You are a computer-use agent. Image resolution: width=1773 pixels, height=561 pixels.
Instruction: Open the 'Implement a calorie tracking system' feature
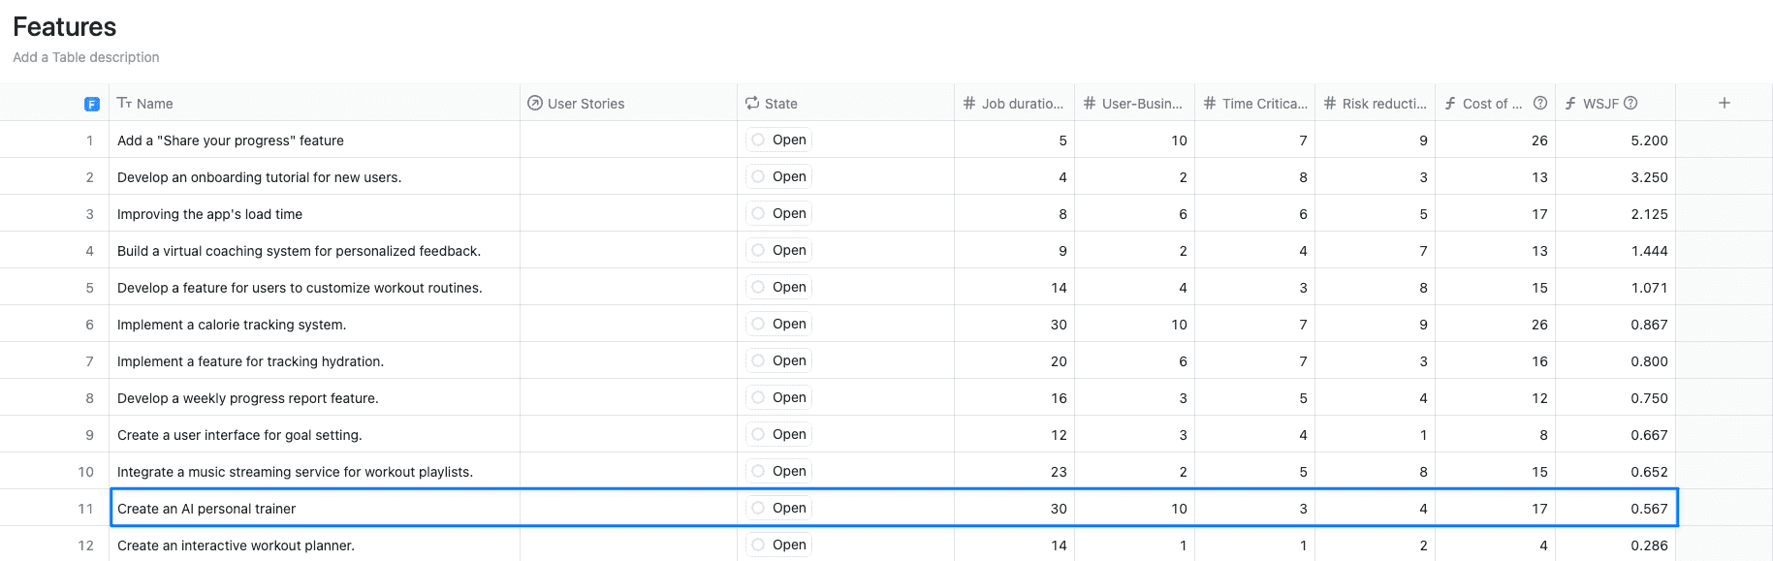[232, 325]
